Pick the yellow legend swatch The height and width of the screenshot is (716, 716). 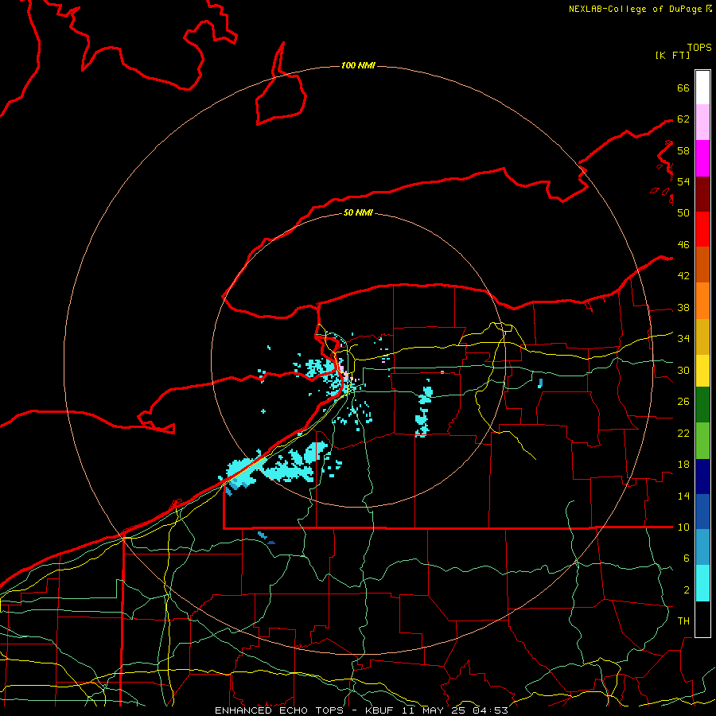click(702, 371)
